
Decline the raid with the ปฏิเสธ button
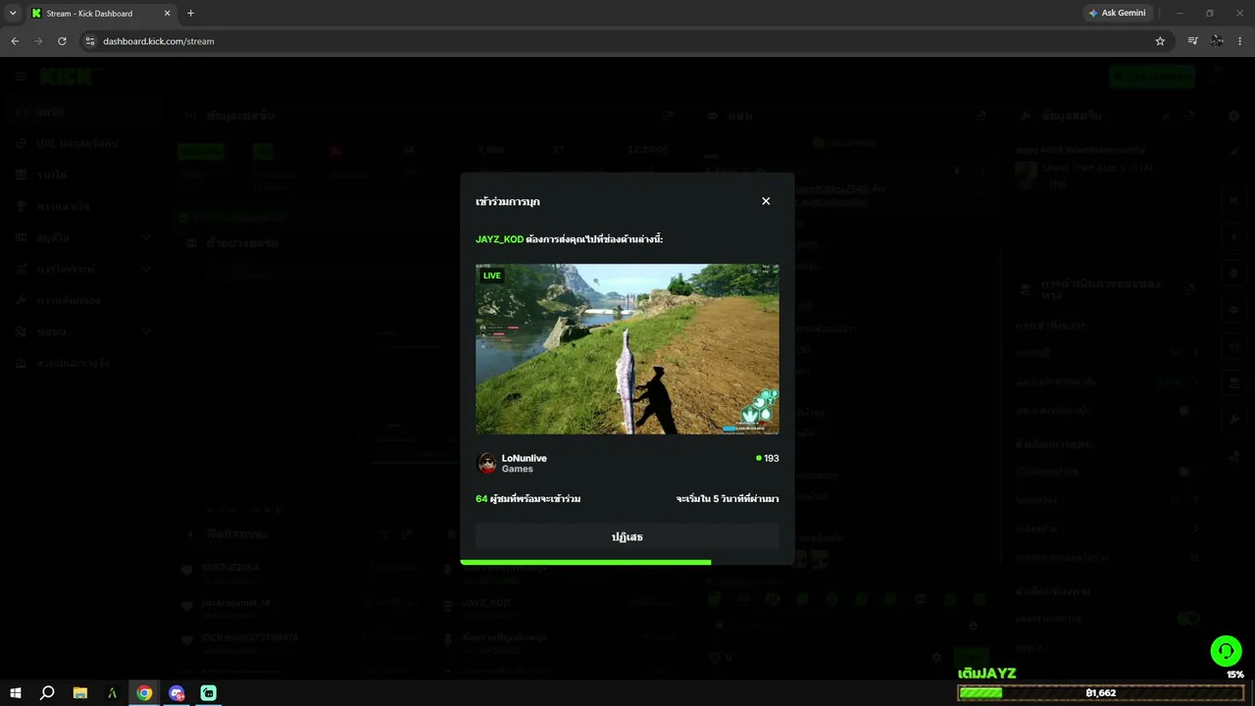point(627,536)
